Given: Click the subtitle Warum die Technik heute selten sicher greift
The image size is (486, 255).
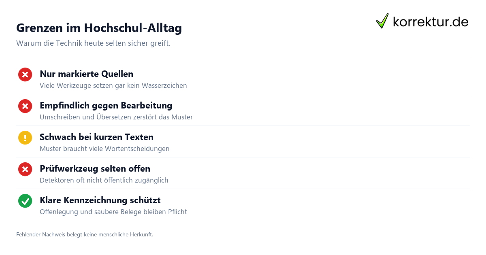Looking at the screenshot, I should (x=93, y=43).
